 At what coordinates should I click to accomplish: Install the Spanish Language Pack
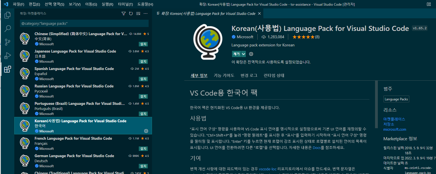(143, 79)
